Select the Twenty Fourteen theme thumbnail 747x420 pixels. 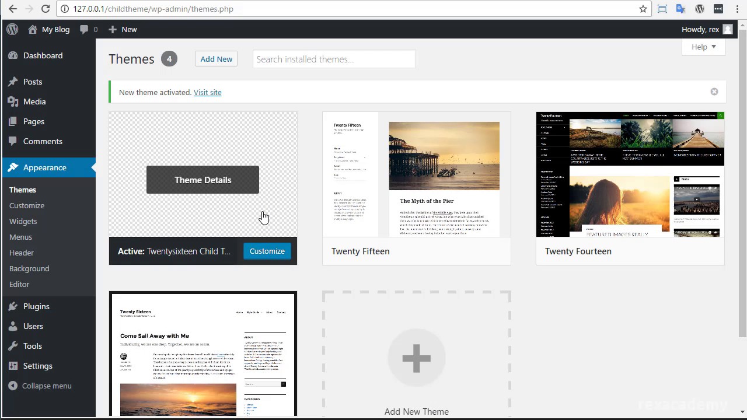coord(630,174)
